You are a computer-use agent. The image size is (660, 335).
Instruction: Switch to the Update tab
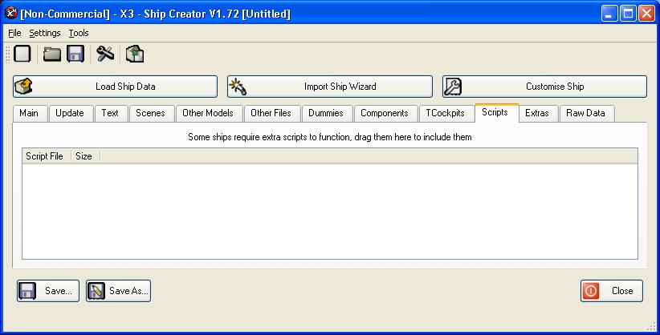click(70, 114)
